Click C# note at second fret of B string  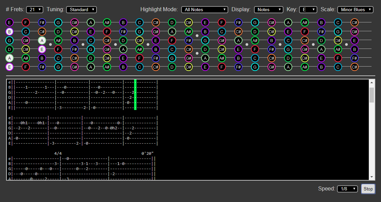coord(42,32)
